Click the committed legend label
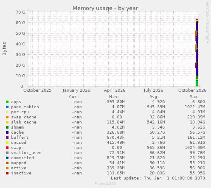This screenshot has height=188, width=211. (x=23, y=158)
